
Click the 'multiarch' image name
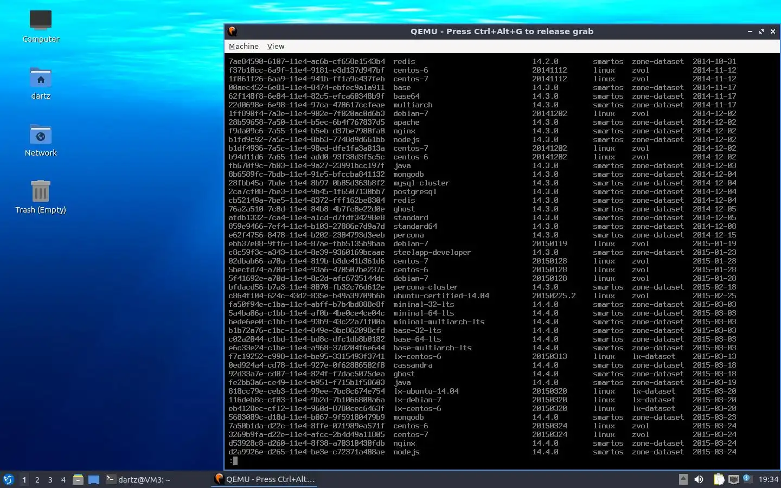(x=413, y=105)
